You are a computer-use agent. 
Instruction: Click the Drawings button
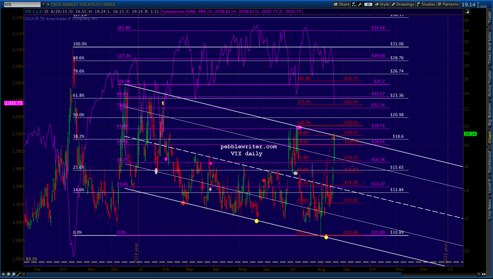[403, 4]
